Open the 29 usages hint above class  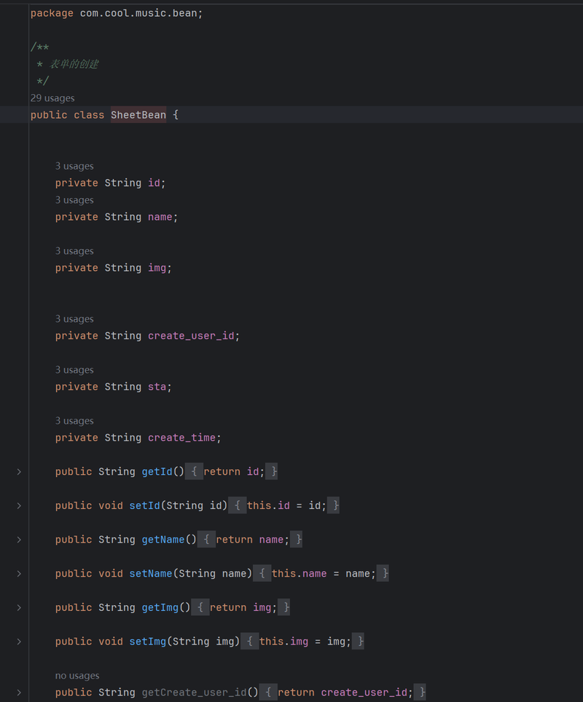(x=52, y=98)
